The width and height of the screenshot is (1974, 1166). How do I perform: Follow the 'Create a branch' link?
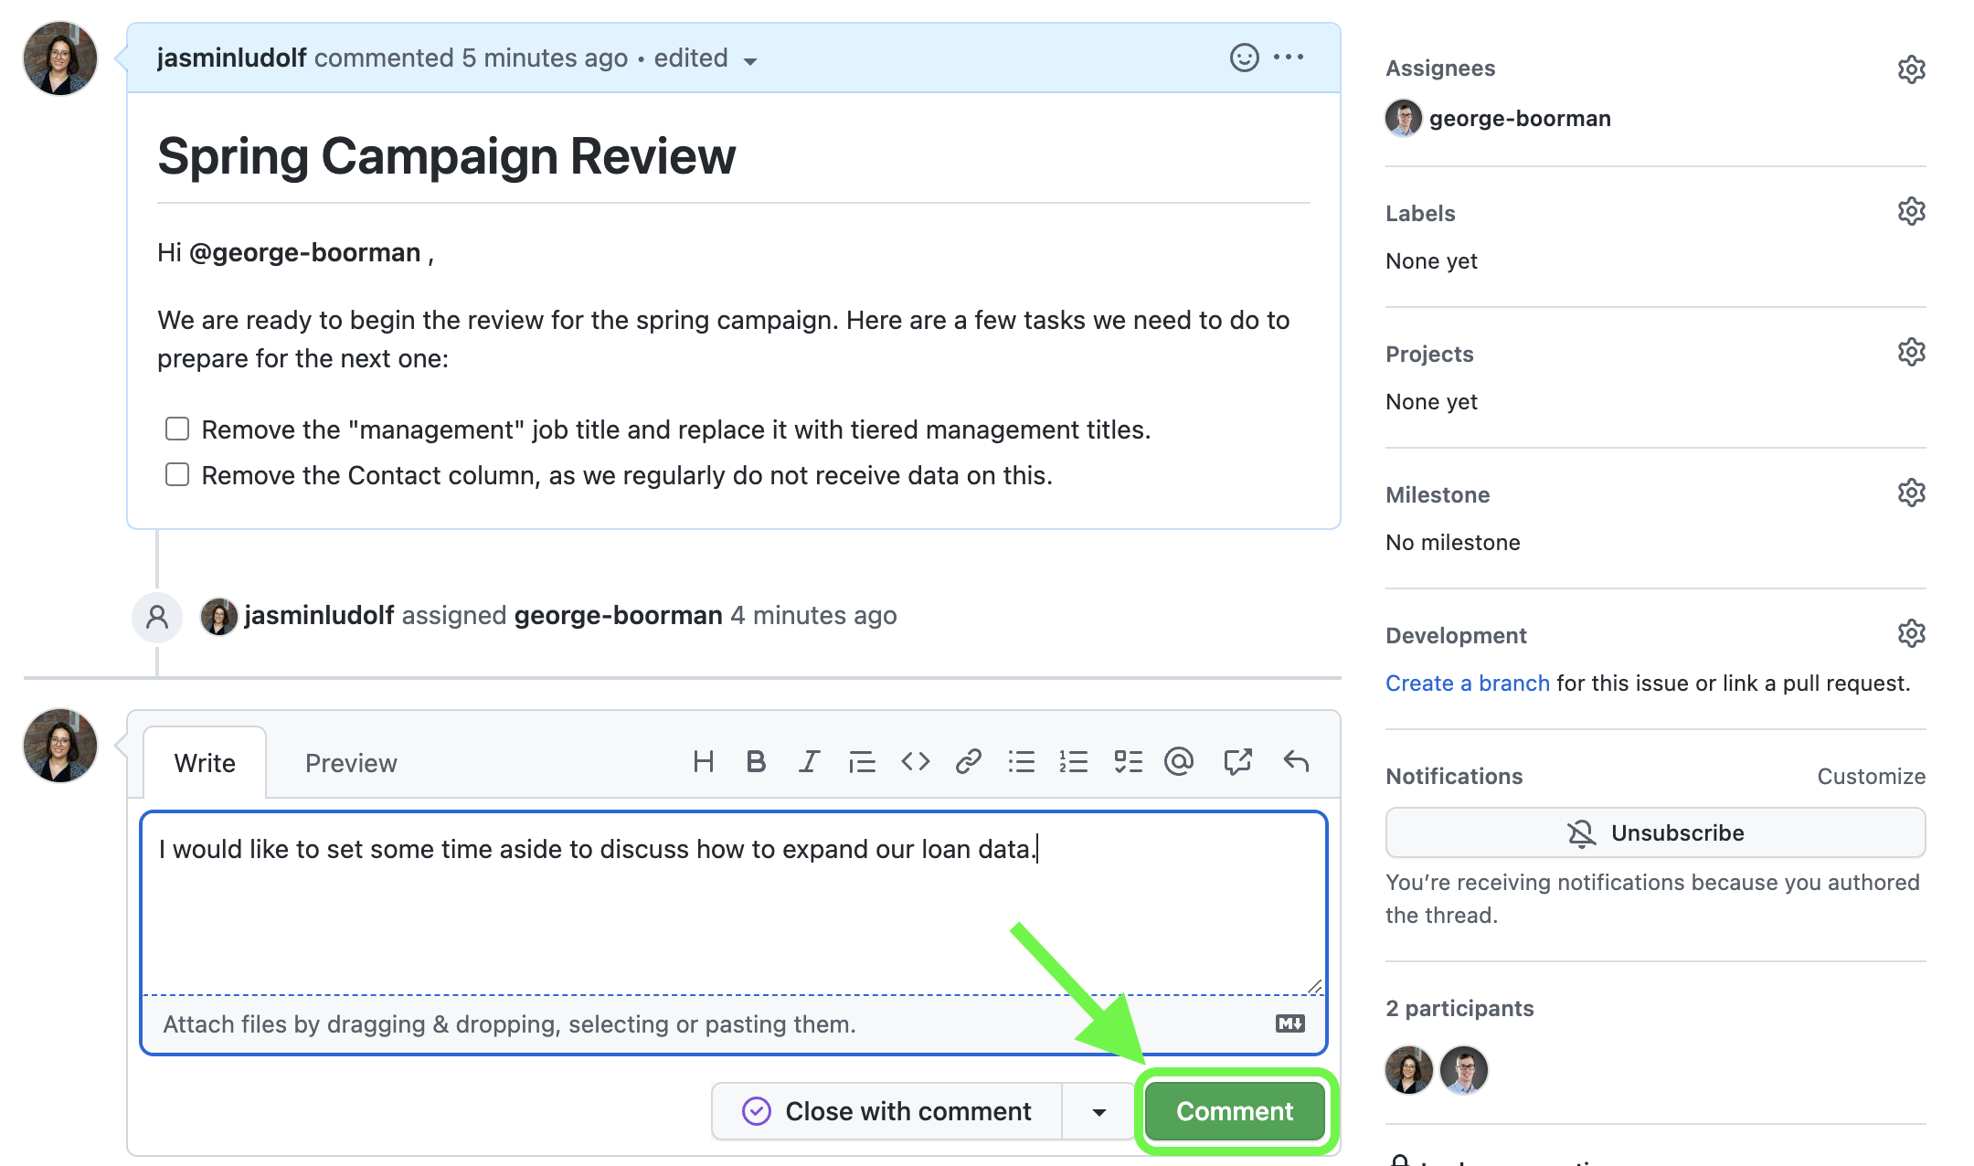point(1467,684)
